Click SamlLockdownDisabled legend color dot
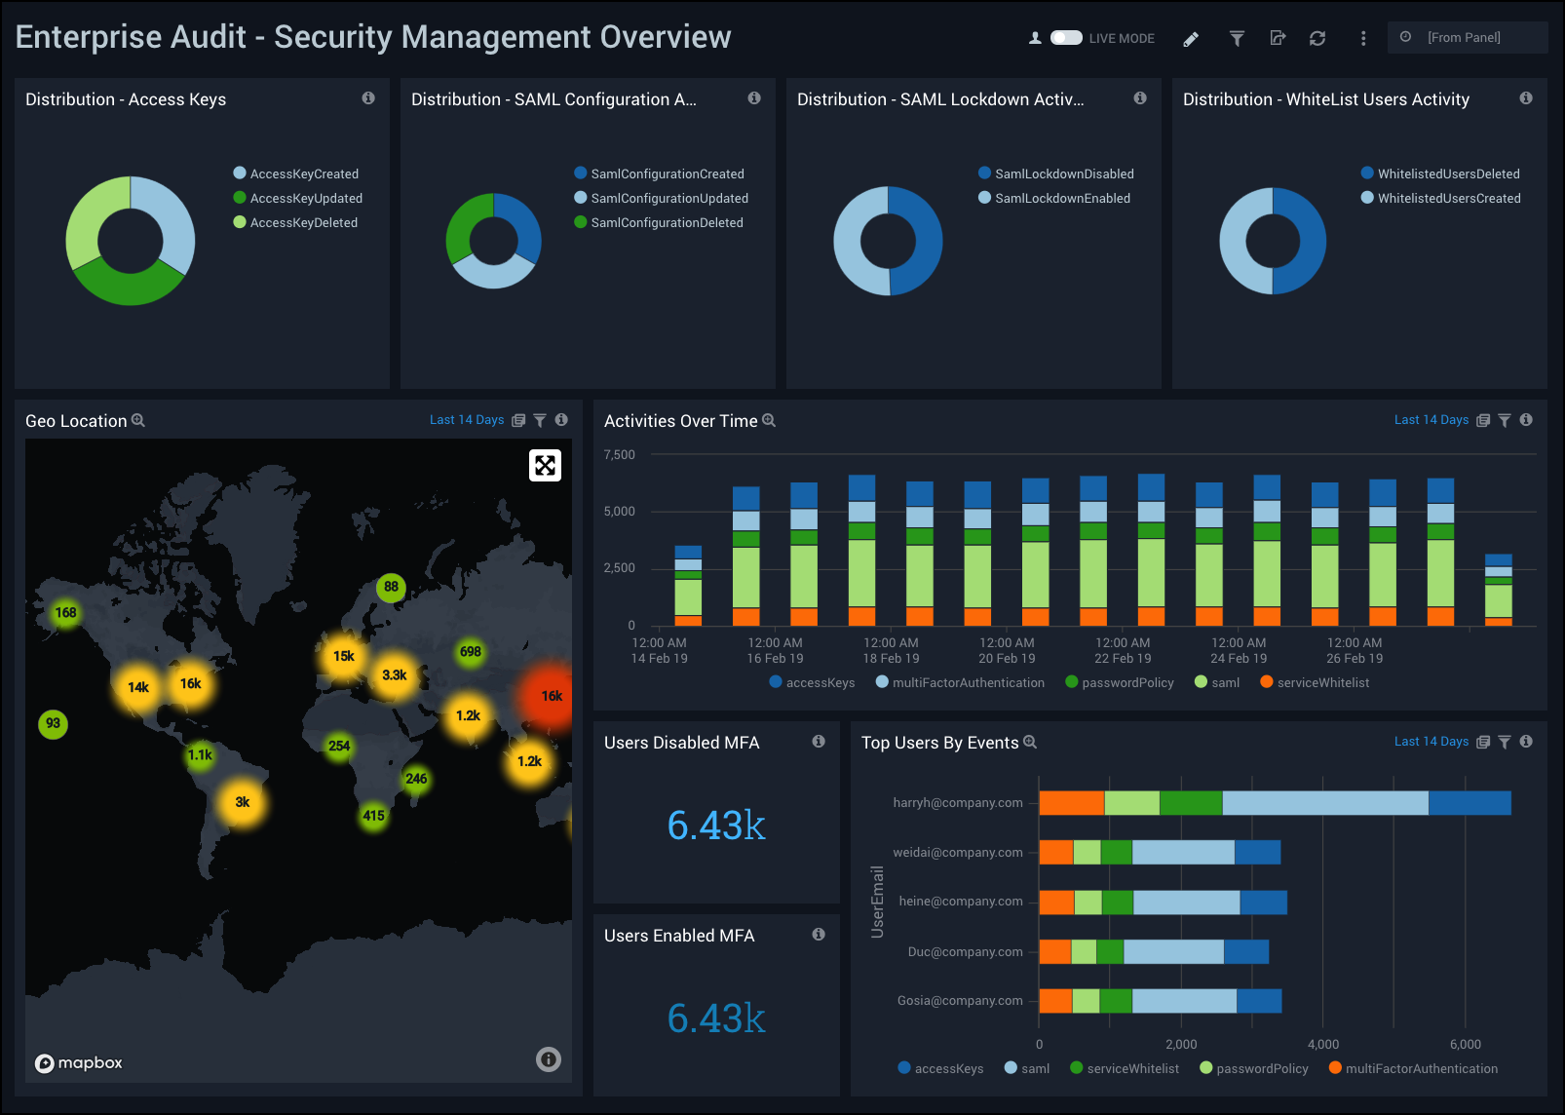The height and width of the screenshot is (1115, 1565). click(984, 173)
